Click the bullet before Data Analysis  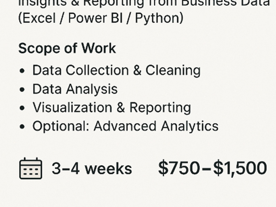coord(22,89)
